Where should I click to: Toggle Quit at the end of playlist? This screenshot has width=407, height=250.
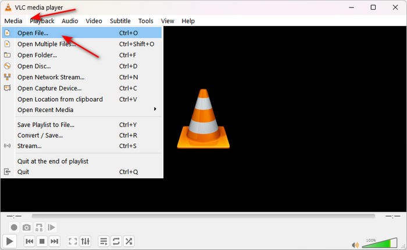pyautogui.click(x=82, y=161)
